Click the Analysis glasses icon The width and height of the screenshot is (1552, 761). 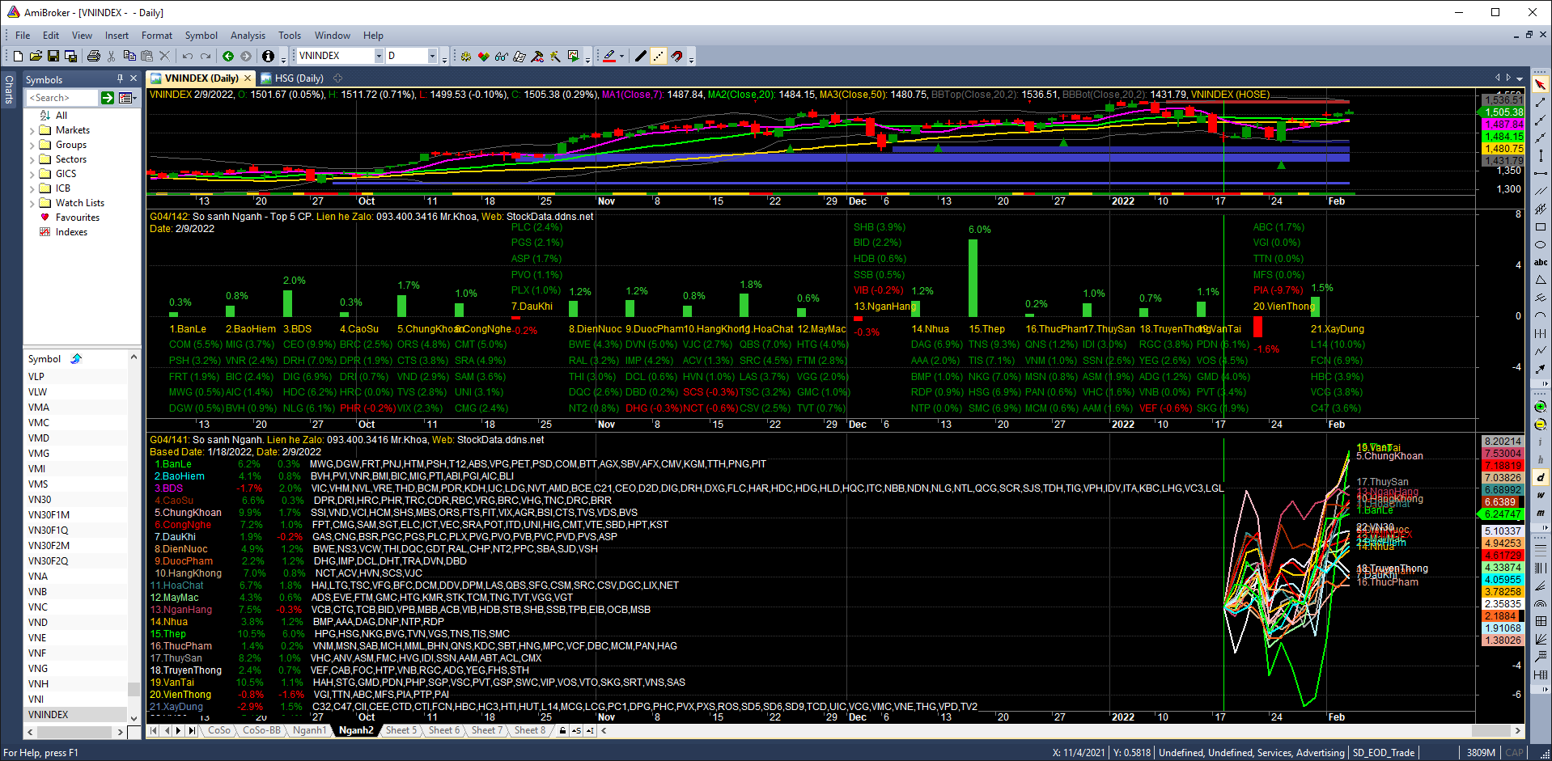pos(502,56)
